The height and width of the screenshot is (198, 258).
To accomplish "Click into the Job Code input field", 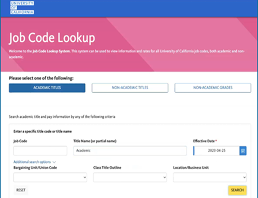I will point(40,151).
